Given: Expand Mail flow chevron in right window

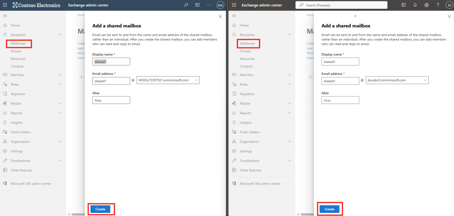Looking at the screenshot, I should 290,75.
